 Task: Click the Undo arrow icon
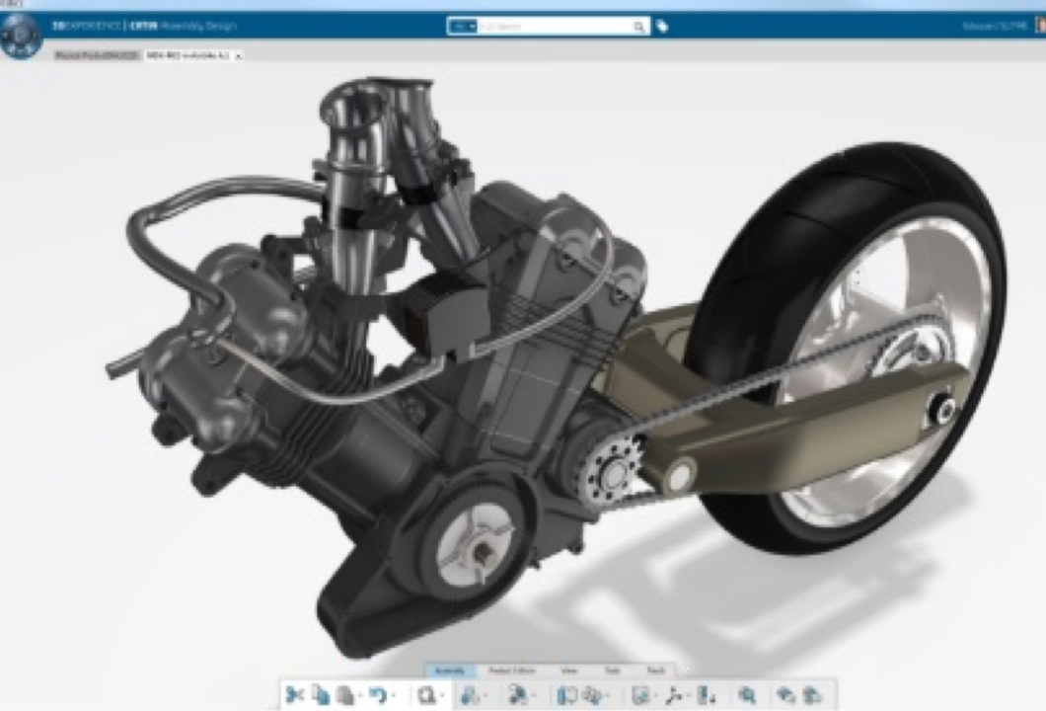(377, 695)
